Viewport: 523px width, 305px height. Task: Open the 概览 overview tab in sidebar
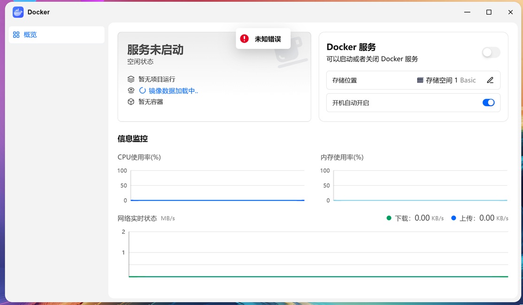point(56,35)
